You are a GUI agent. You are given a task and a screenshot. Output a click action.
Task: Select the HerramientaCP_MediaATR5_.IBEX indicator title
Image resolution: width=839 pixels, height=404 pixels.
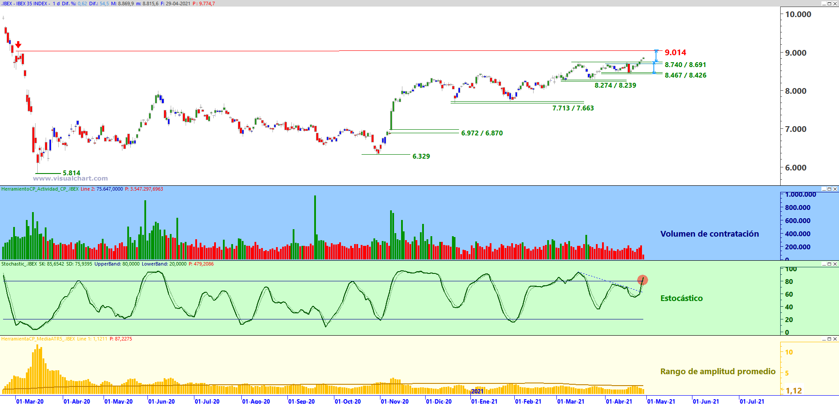click(38, 339)
